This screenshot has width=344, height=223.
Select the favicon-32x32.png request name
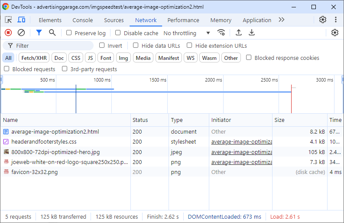pyautogui.click(x=35, y=172)
